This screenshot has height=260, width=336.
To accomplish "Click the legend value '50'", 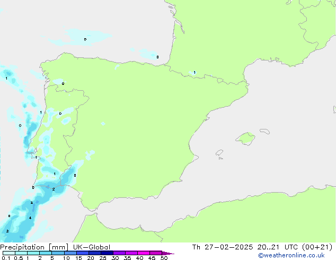I will [x=164, y=258].
